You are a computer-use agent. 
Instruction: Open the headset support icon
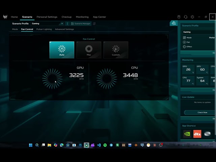[186, 17]
